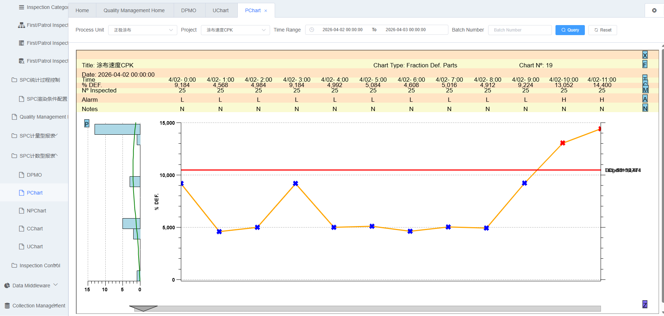664x316 pixels.
Task: Click the gray horizontal chart scrollbar track
Action: [x=367, y=309]
